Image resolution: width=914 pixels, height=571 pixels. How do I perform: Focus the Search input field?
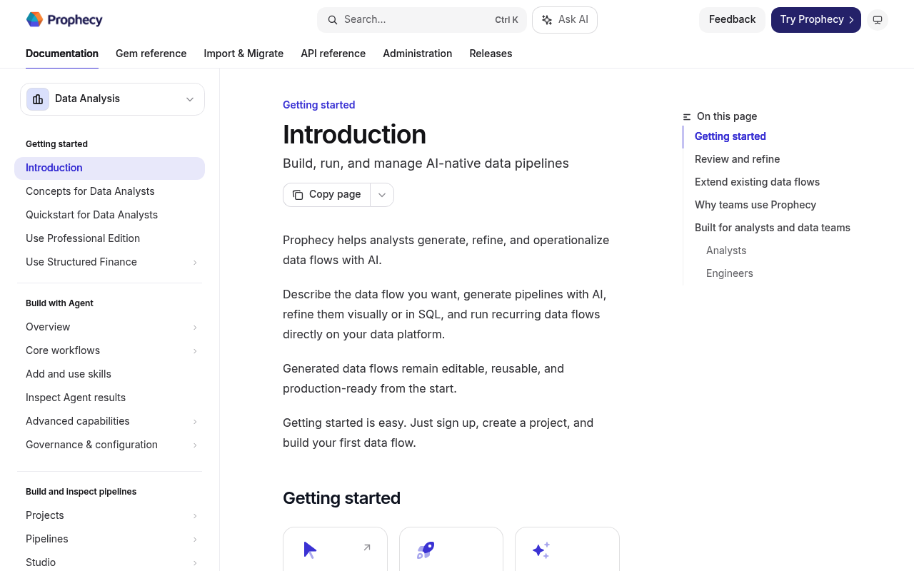[x=422, y=20]
